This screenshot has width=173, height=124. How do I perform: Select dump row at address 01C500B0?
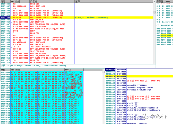click(x=42, y=97)
